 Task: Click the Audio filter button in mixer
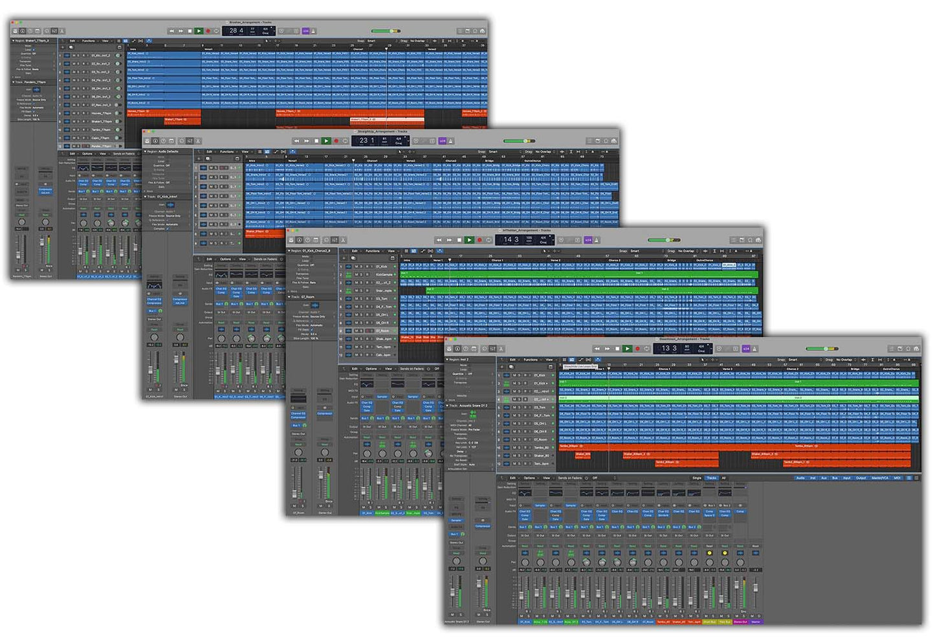click(800, 478)
